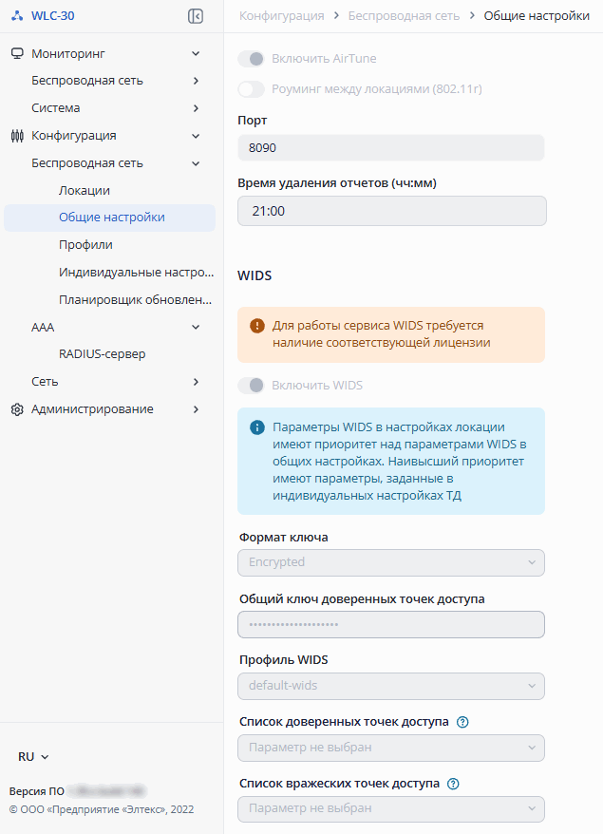Select Профили in the sidebar
This screenshot has width=603, height=834.
point(85,245)
